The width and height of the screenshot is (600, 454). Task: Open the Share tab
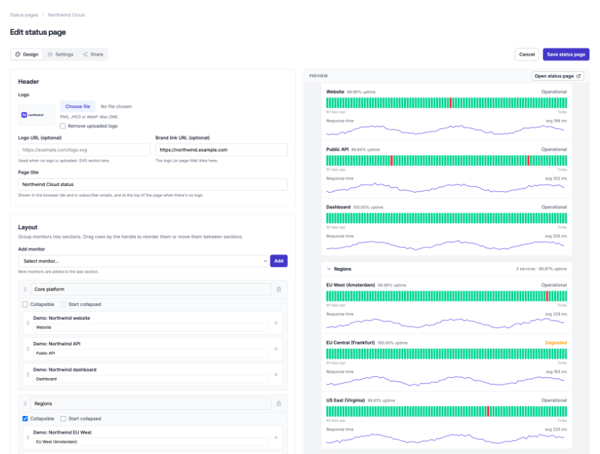point(93,55)
